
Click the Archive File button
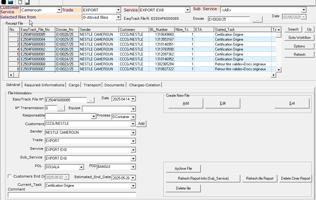point(183,169)
